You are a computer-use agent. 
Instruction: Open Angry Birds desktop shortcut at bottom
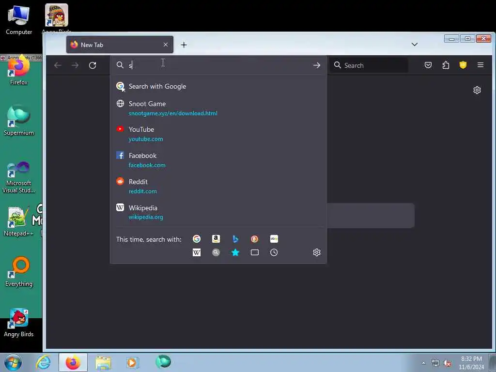pyautogui.click(x=19, y=323)
